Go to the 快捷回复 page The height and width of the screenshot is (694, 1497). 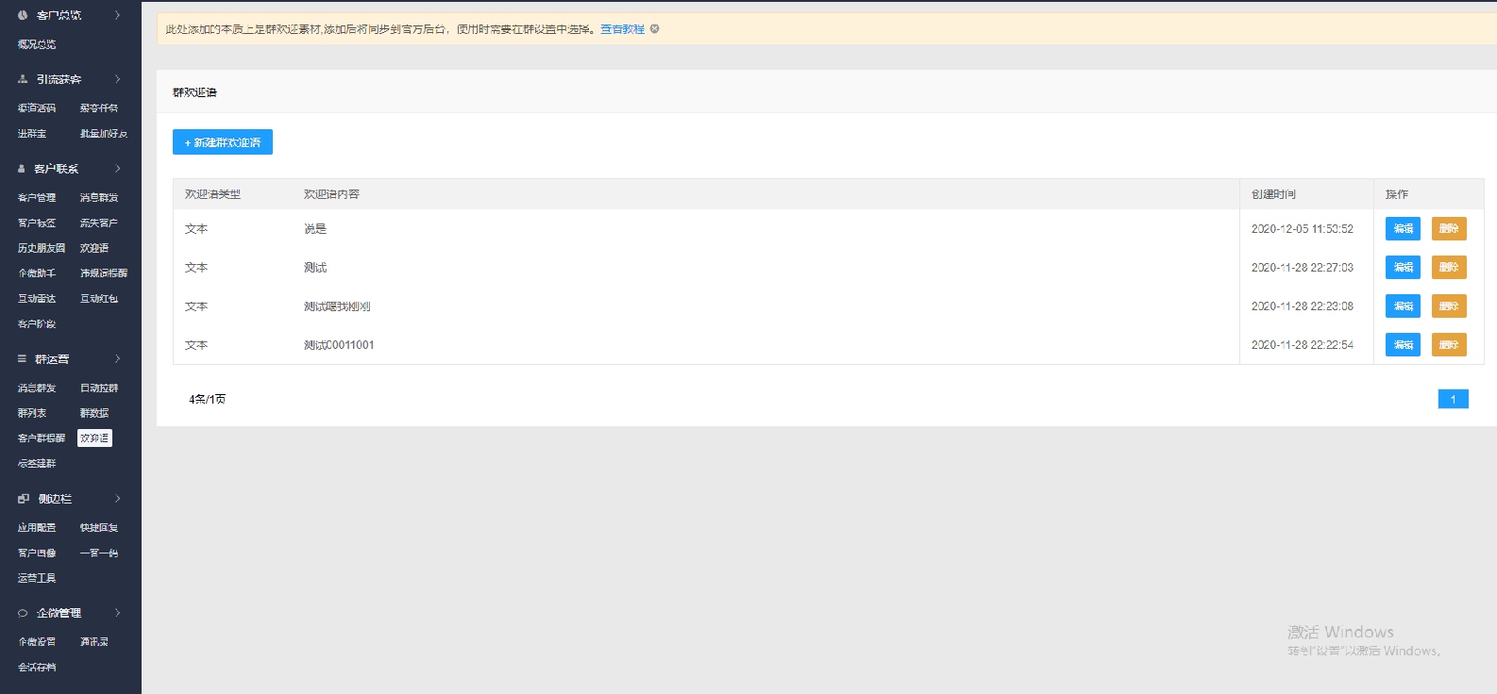[x=99, y=528]
